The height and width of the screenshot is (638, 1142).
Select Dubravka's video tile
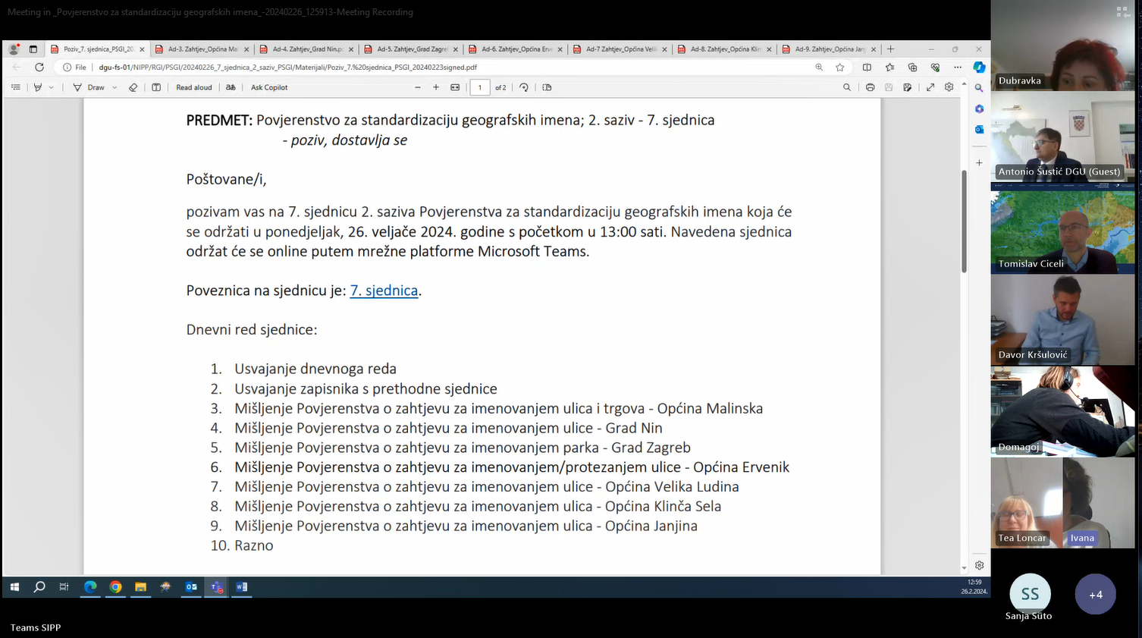coord(1062,46)
